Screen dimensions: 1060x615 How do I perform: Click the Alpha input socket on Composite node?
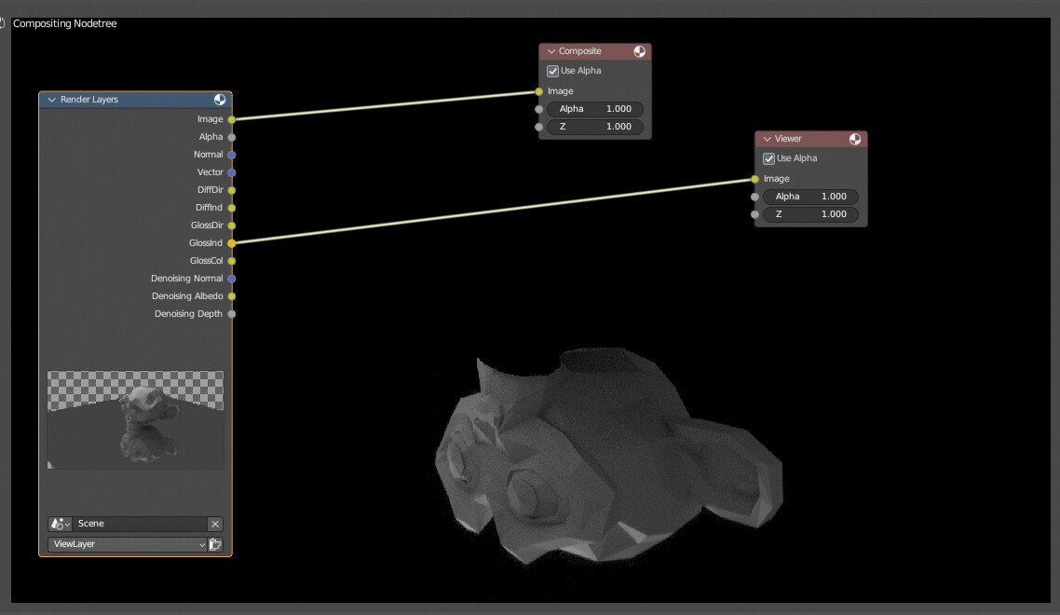[538, 109]
